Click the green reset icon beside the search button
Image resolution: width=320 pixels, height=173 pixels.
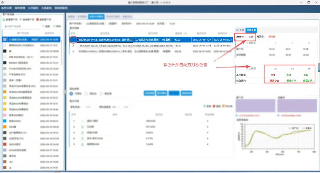click(54, 26)
